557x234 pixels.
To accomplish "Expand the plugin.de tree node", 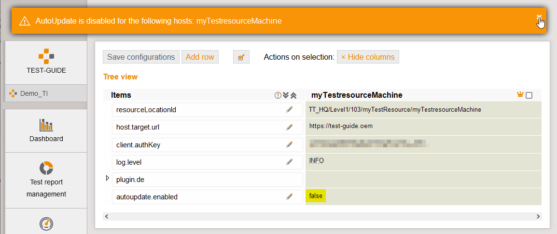I will click(108, 178).
